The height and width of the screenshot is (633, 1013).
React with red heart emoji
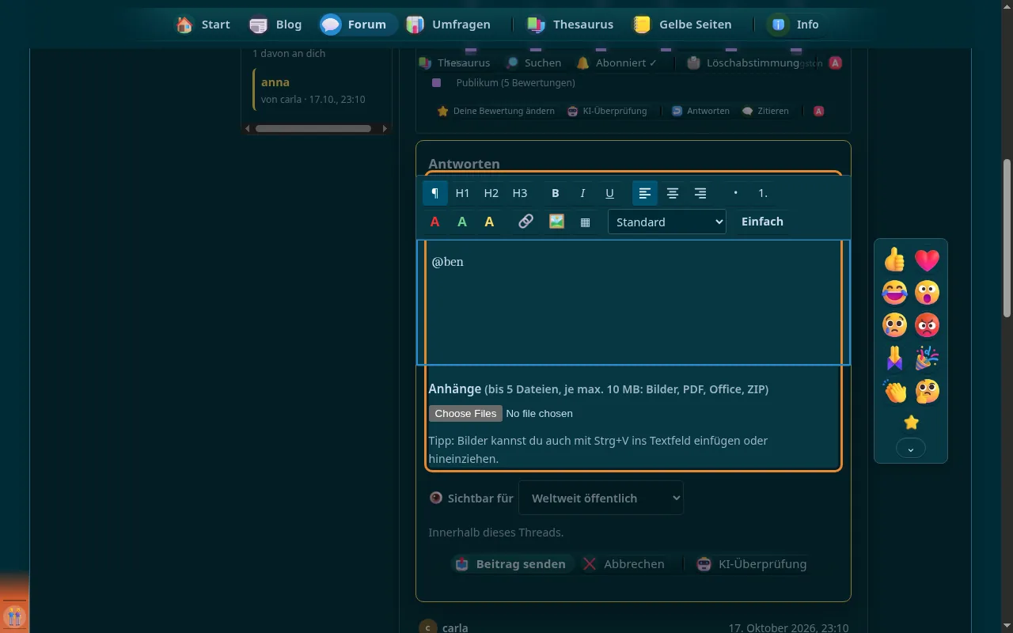point(927,260)
